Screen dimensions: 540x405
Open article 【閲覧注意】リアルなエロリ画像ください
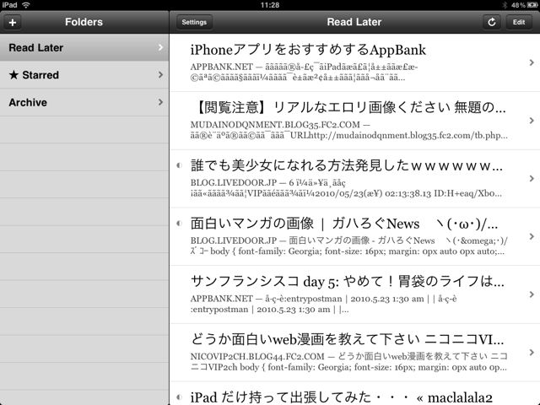coord(354,121)
